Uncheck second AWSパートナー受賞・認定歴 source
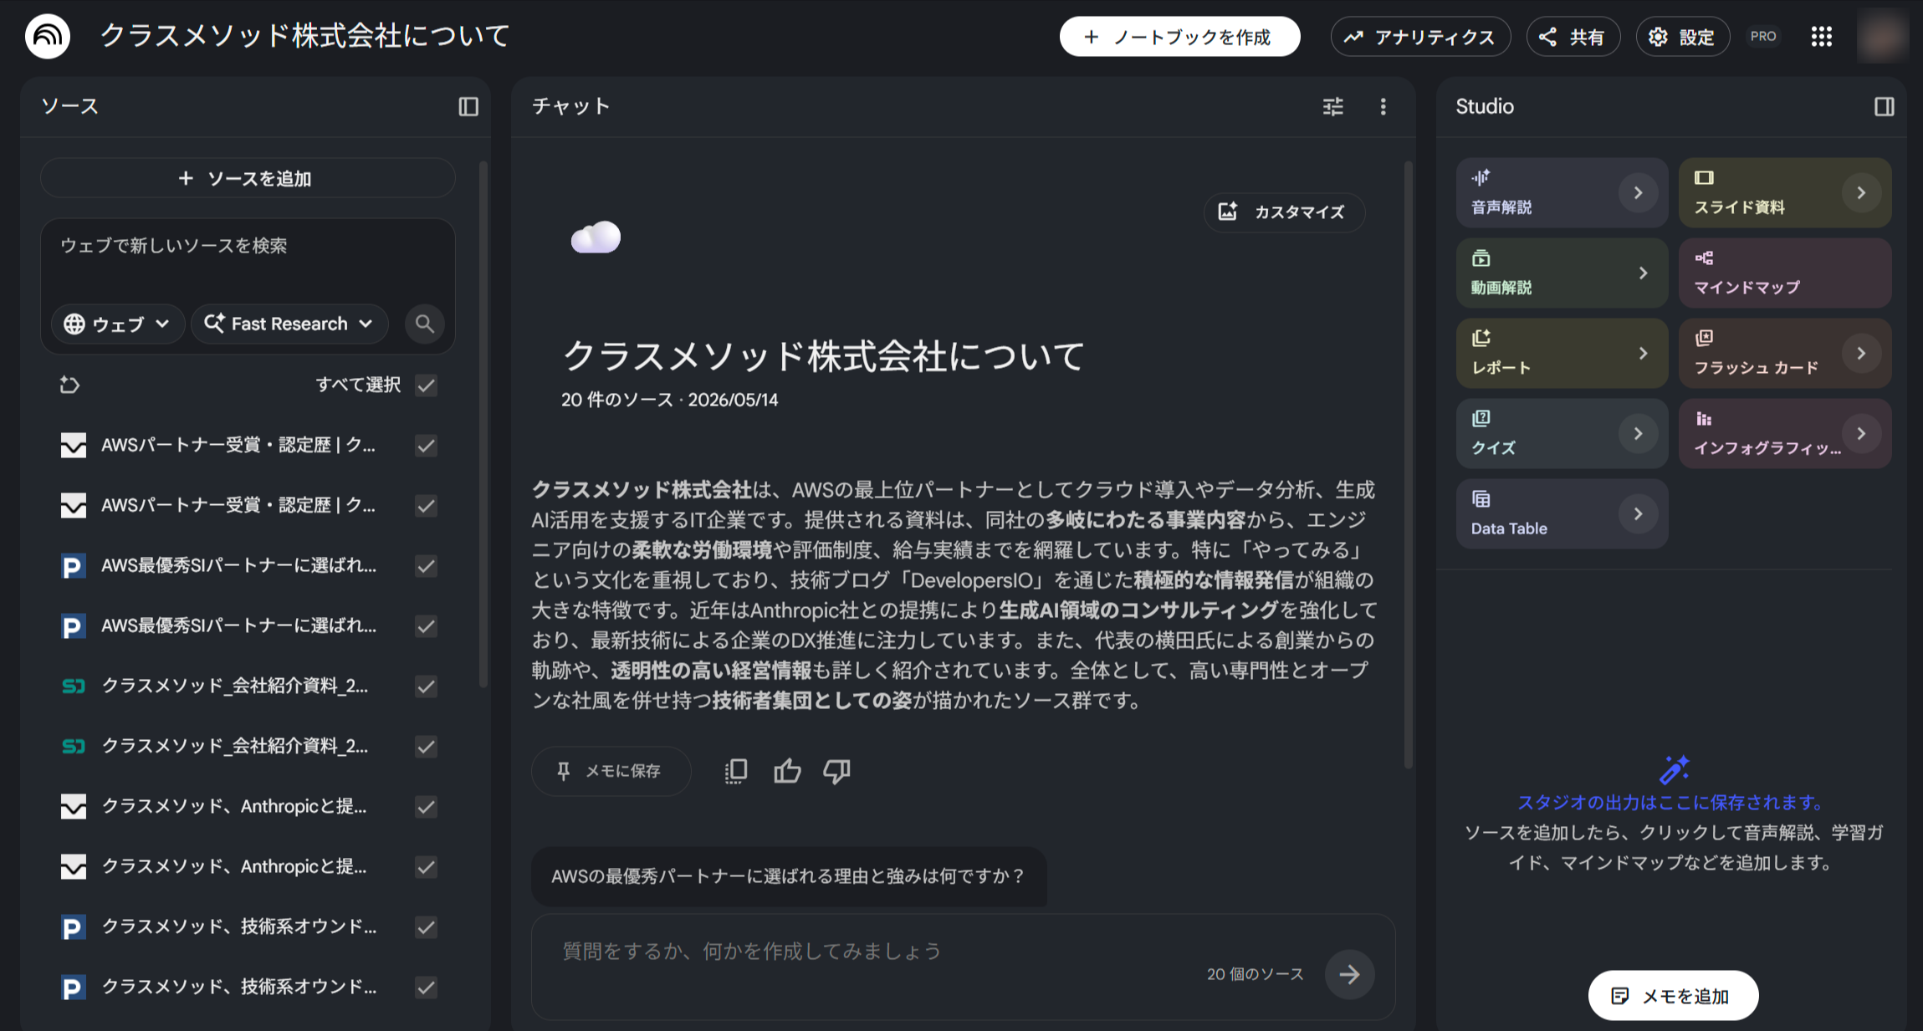 [427, 505]
